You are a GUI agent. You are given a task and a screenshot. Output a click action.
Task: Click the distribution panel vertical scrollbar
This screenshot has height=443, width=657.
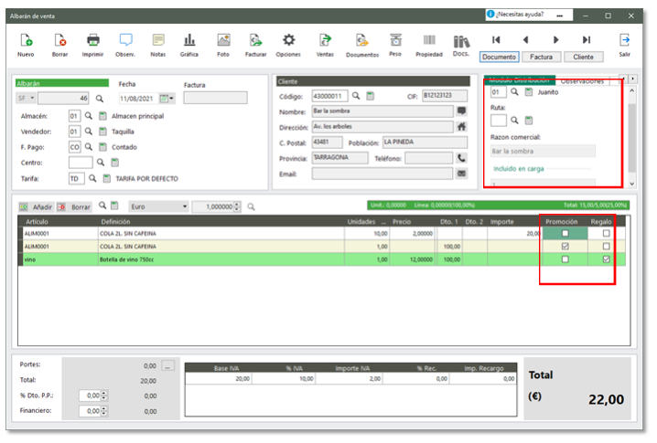click(632, 137)
